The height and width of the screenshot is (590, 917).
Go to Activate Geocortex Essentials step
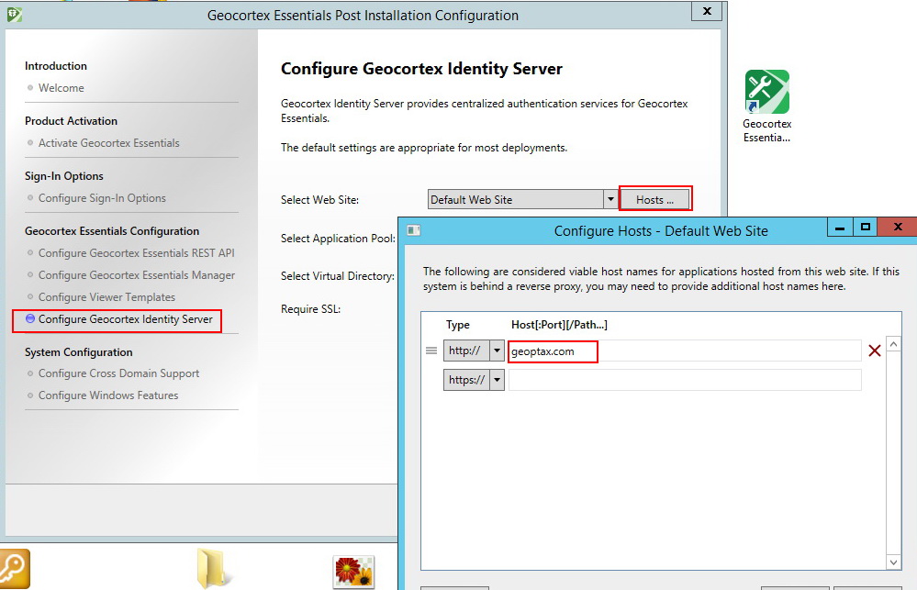109,142
